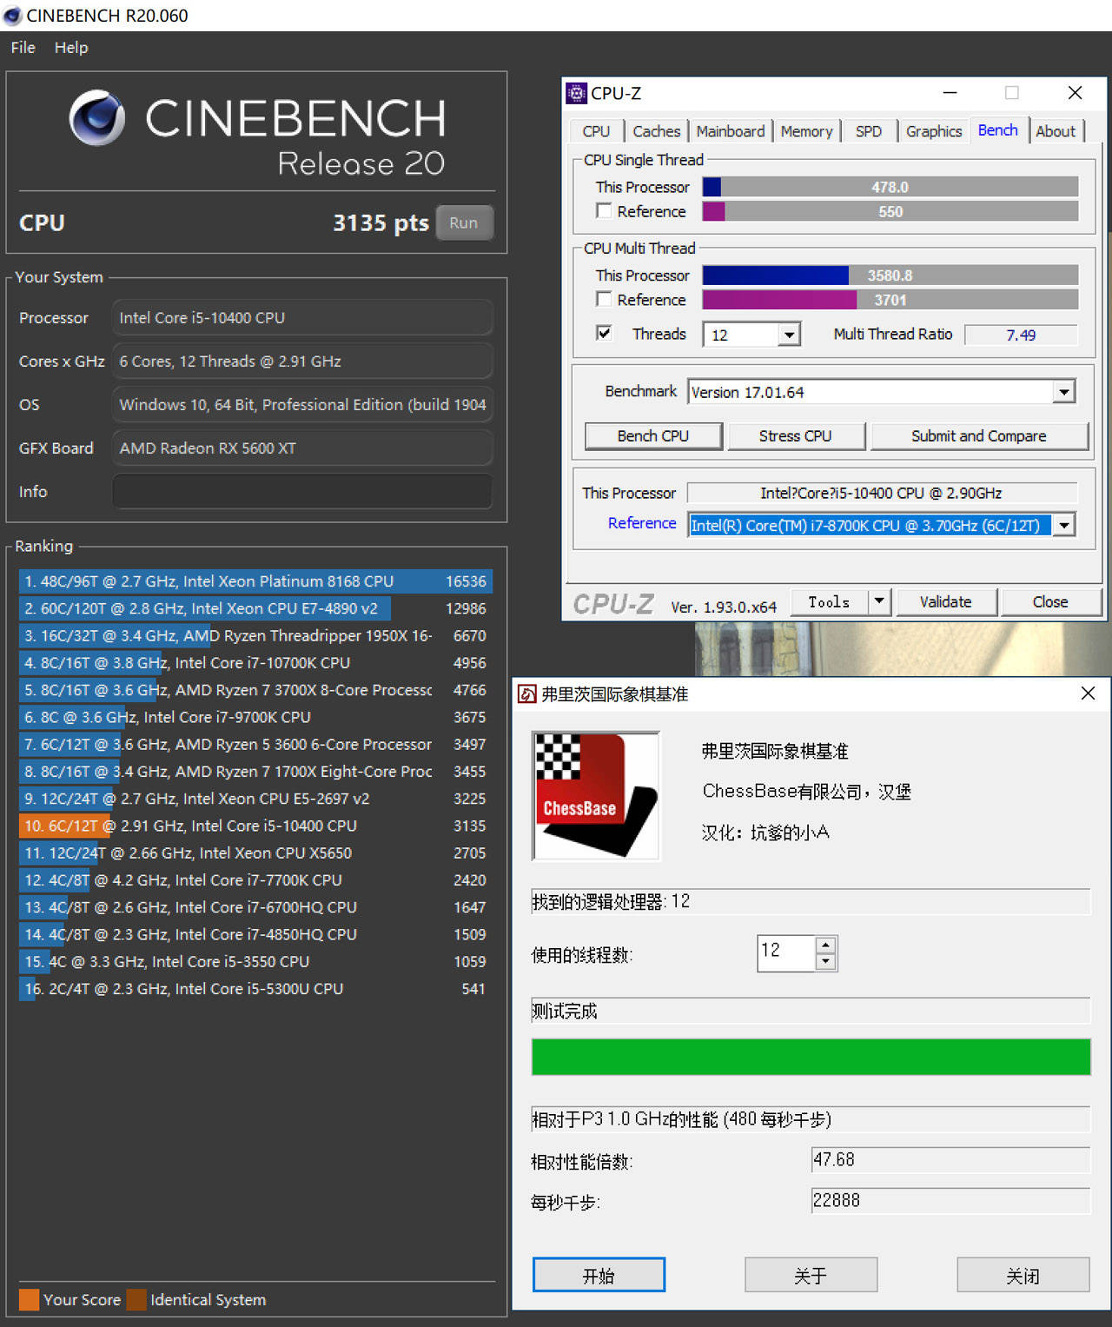
Task: Click the green chess benchmark progress bar
Action: point(811,1057)
